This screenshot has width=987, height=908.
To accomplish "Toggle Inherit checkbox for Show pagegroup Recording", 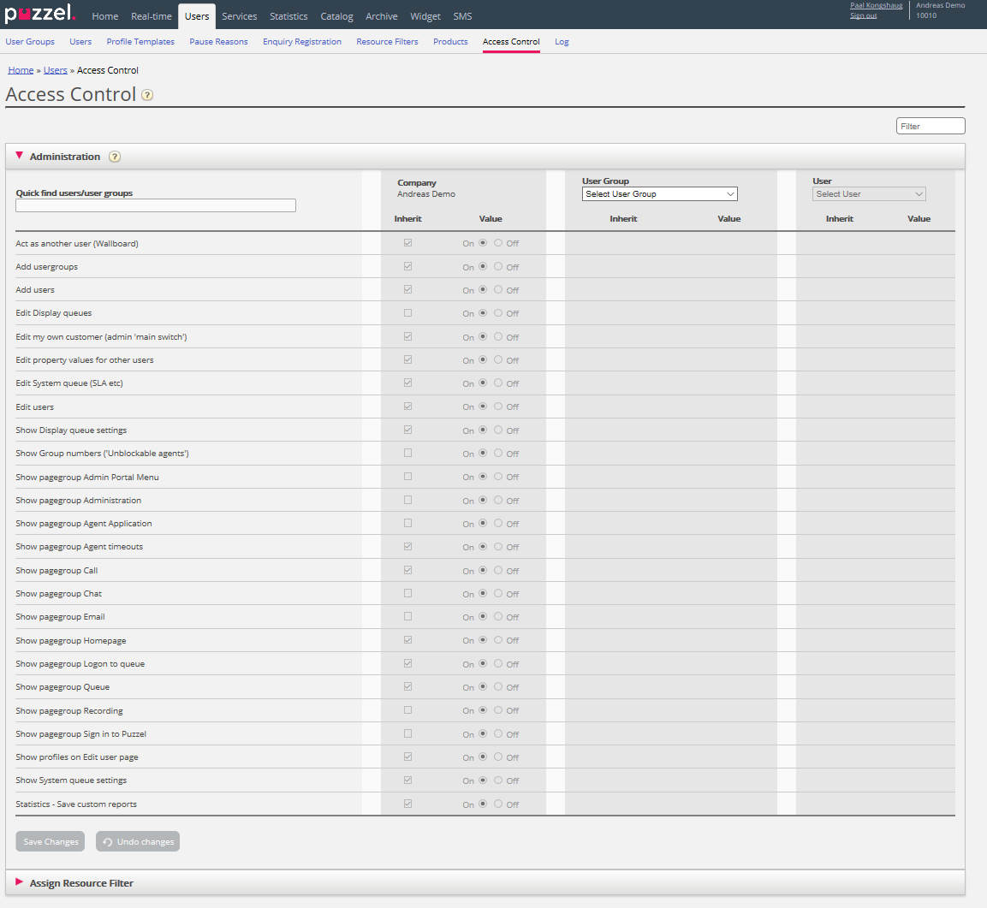I will (408, 710).
